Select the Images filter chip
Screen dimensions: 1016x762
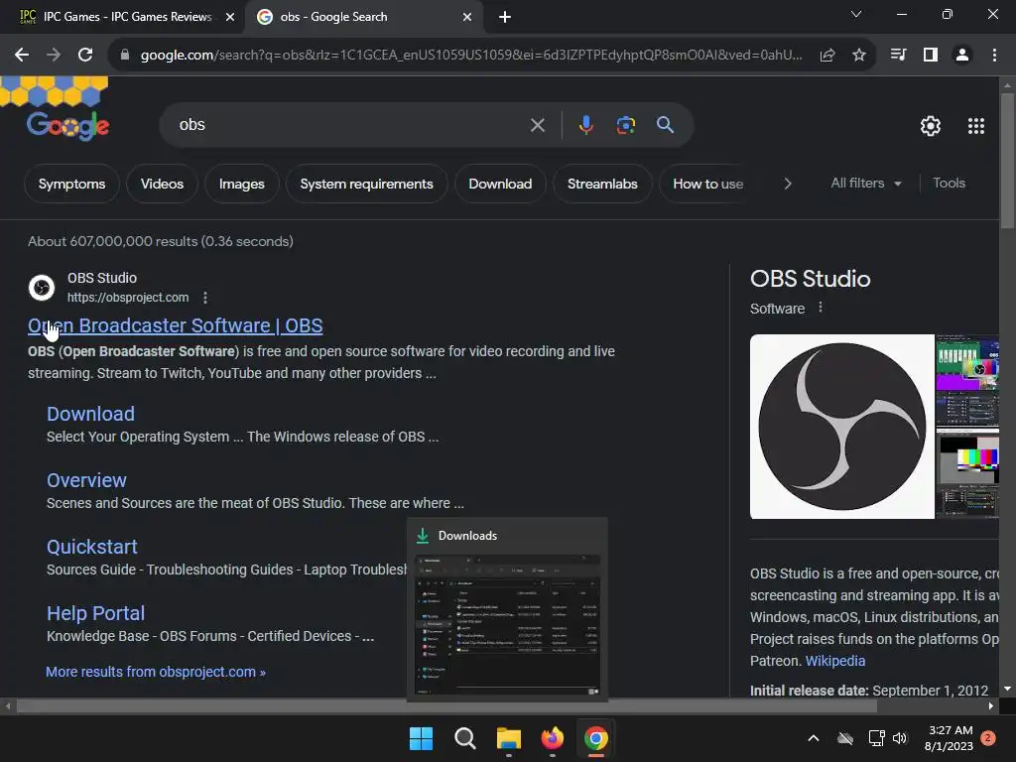[242, 184]
